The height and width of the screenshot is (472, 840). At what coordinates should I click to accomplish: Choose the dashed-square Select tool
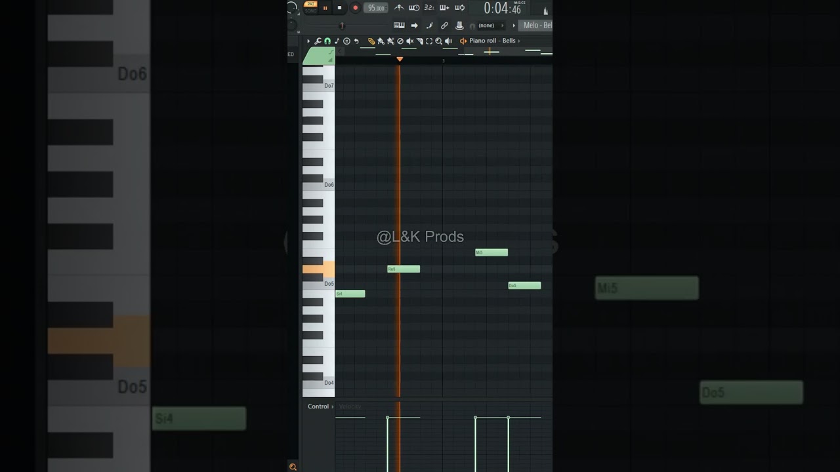[x=429, y=41]
